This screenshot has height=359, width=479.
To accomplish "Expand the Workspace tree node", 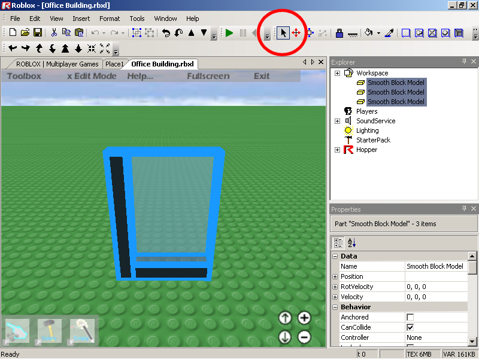I will click(337, 73).
